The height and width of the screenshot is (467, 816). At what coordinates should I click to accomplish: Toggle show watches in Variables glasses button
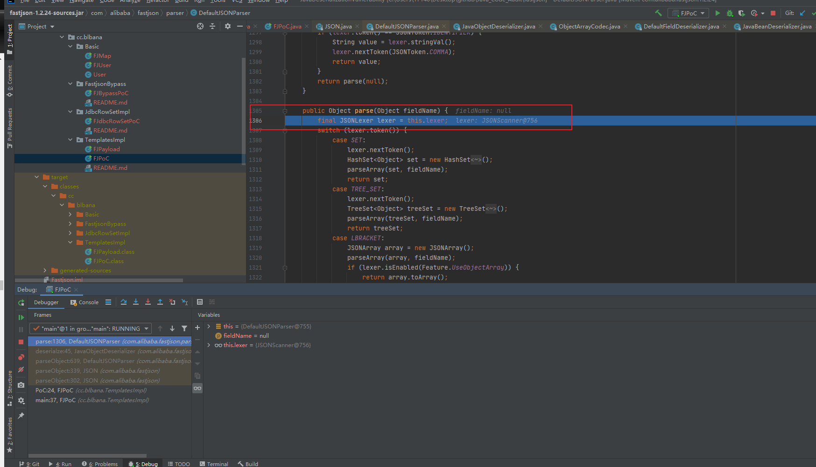click(197, 388)
